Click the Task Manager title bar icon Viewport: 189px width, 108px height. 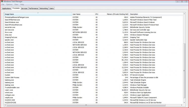(2, 2)
